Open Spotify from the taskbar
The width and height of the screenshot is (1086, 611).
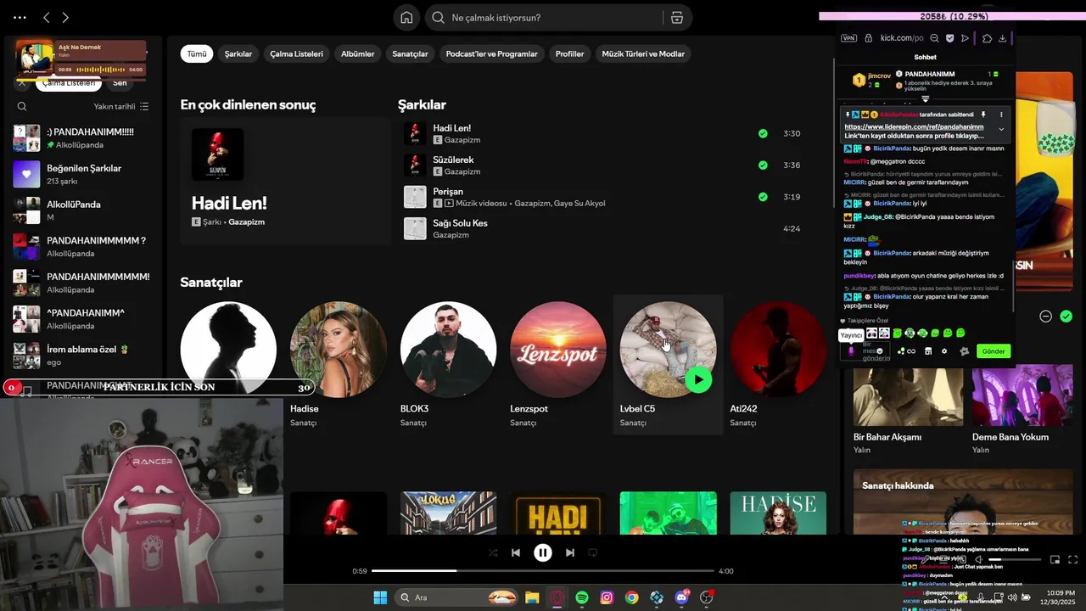[582, 597]
